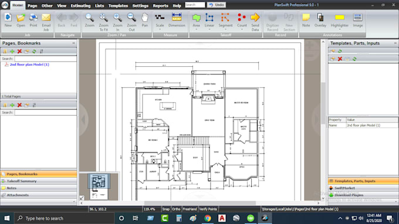Image resolution: width=399 pixels, height=224 pixels.
Task: Click the horizontal scrollbar under the plan
Action: coord(199,203)
